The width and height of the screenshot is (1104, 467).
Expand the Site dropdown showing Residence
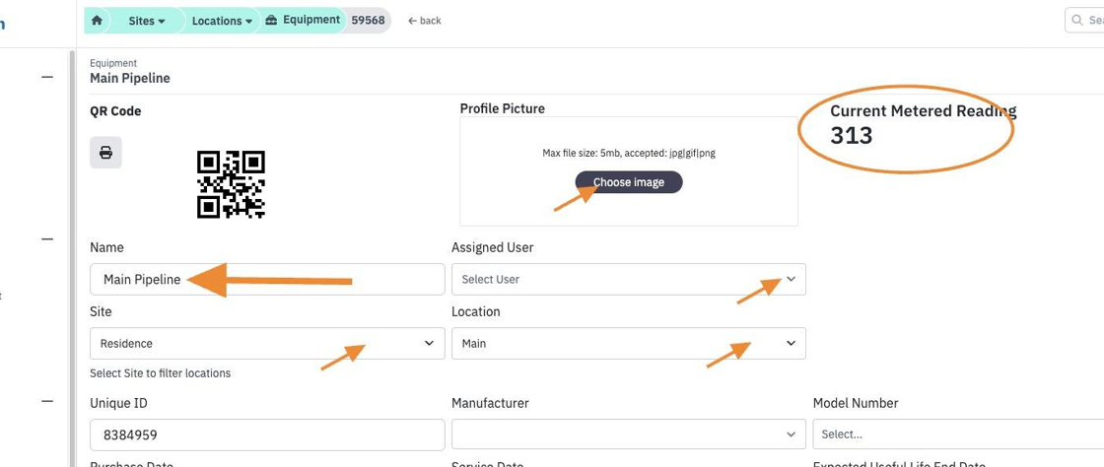tap(267, 343)
